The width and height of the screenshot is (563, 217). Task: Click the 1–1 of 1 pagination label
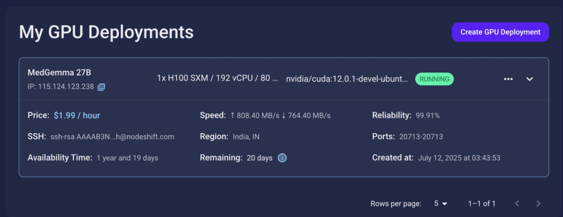[482, 204]
